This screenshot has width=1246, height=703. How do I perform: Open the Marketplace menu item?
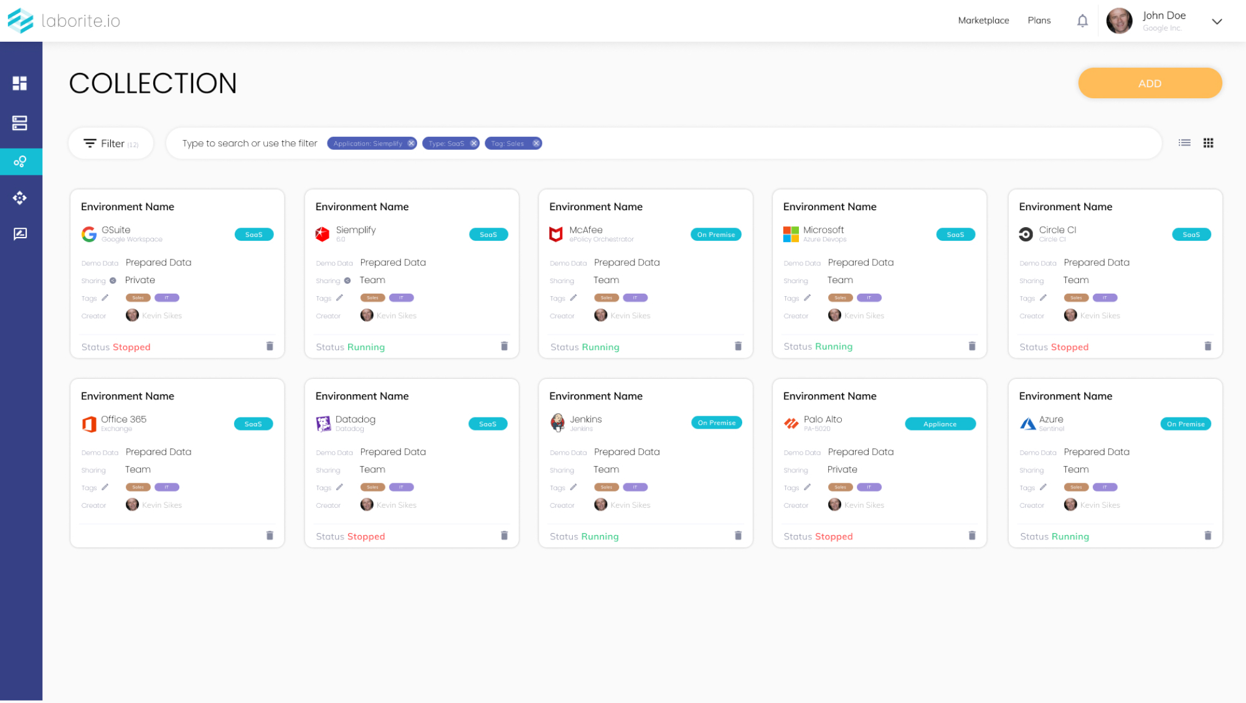983,21
